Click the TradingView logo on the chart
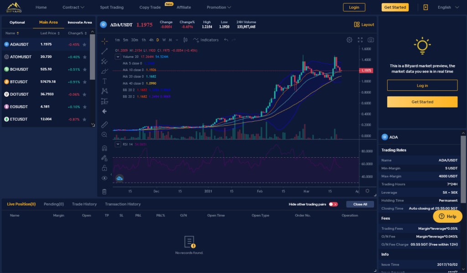This screenshot has width=467, height=273. [119, 178]
